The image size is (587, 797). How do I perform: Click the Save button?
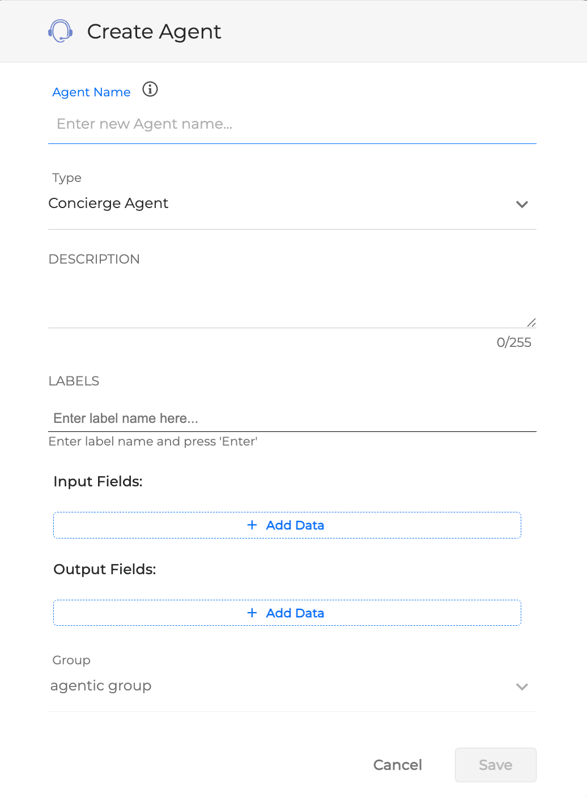click(x=495, y=765)
